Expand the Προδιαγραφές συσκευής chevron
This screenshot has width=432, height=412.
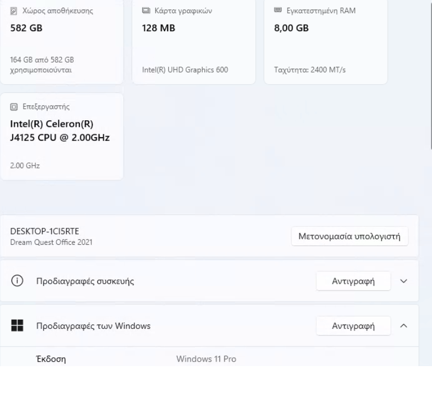point(404,281)
